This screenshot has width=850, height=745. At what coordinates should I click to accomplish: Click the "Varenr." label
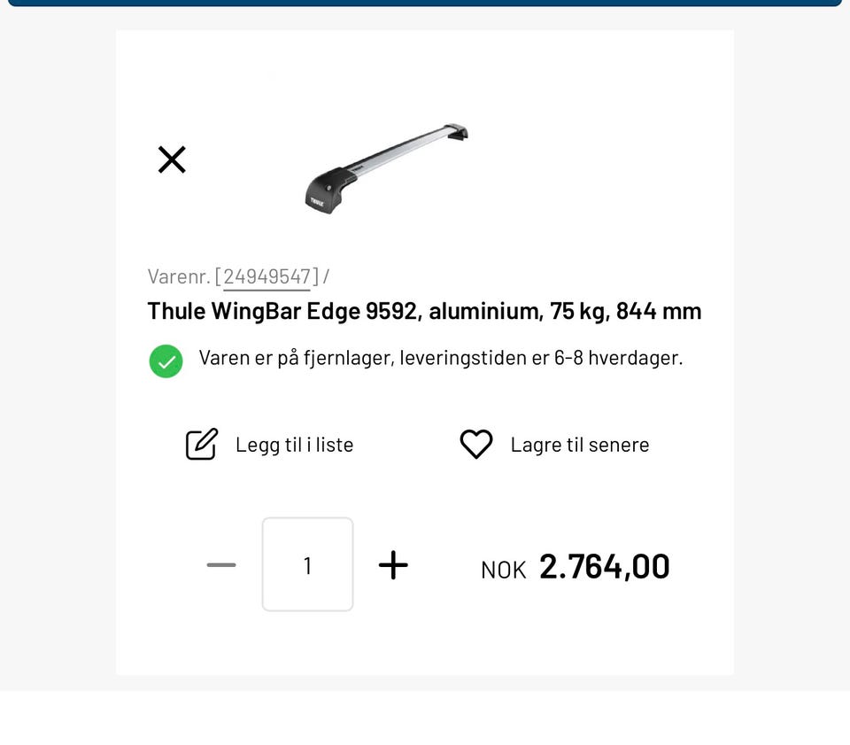point(179,276)
